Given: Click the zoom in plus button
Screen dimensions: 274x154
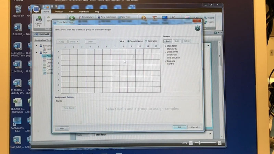Looking at the screenshot, I should pyautogui.click(x=220, y=143).
